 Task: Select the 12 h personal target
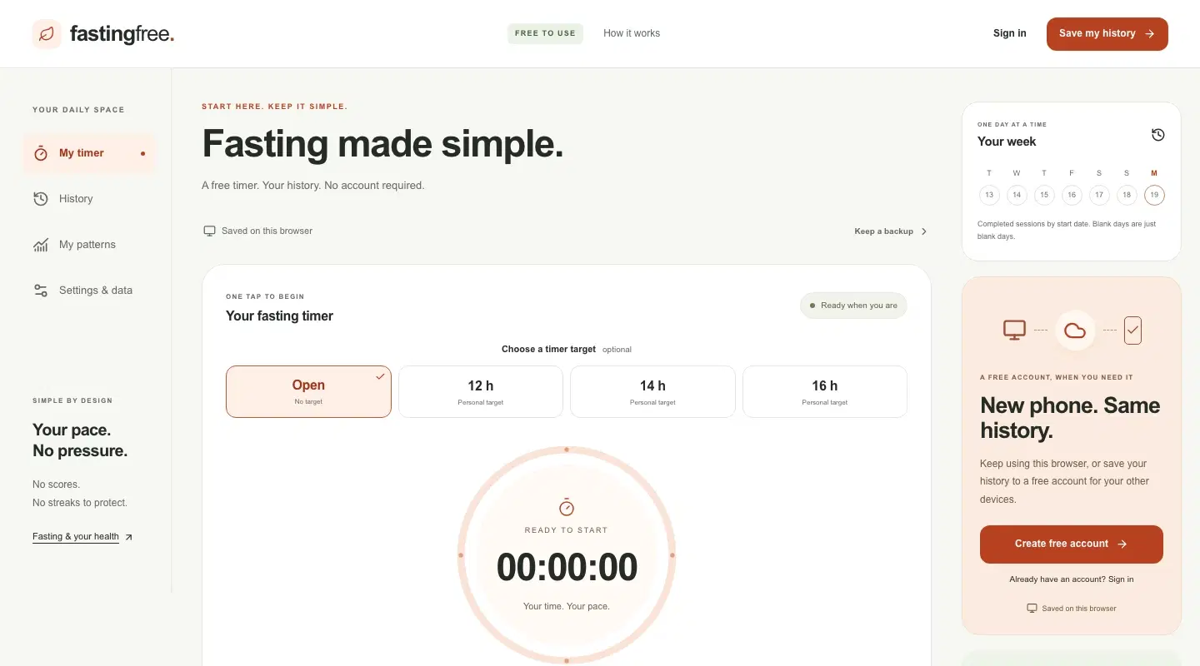481,391
